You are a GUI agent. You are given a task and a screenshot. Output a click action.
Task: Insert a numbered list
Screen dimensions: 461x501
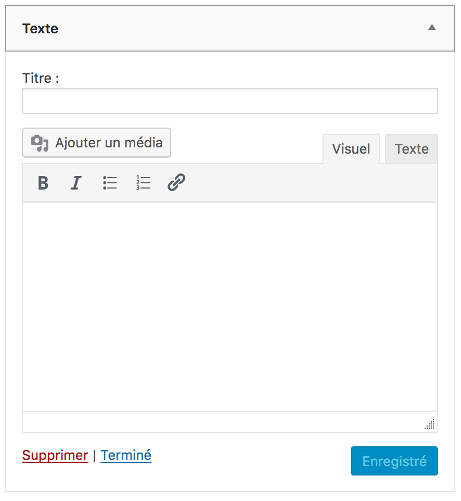click(x=143, y=183)
